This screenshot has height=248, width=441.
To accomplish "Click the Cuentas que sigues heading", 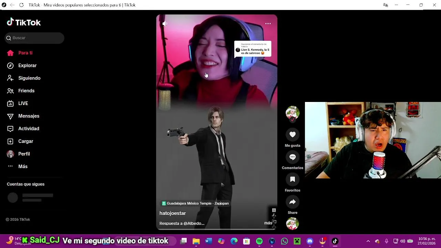I will point(25,184).
